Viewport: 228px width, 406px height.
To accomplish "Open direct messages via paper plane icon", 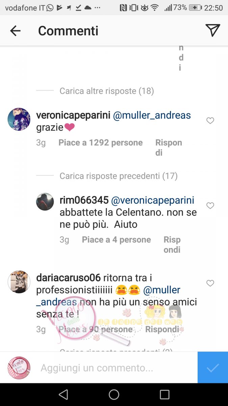I will coord(213,30).
